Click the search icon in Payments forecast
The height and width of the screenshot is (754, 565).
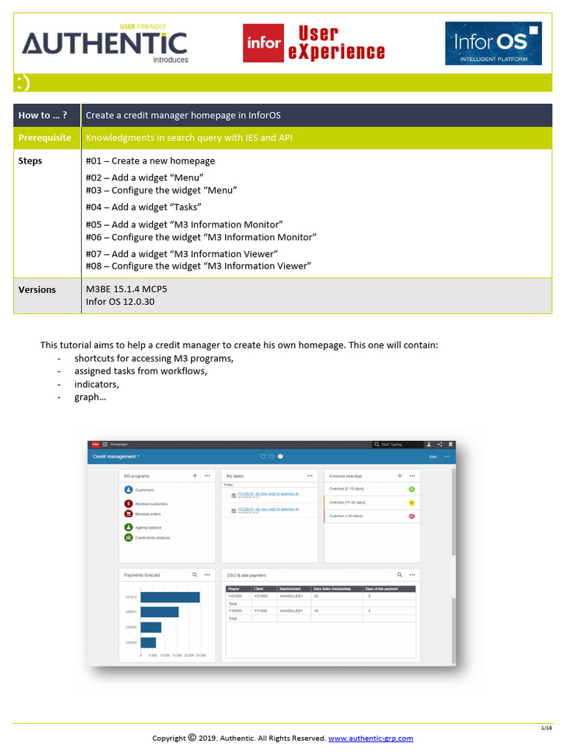click(x=194, y=574)
